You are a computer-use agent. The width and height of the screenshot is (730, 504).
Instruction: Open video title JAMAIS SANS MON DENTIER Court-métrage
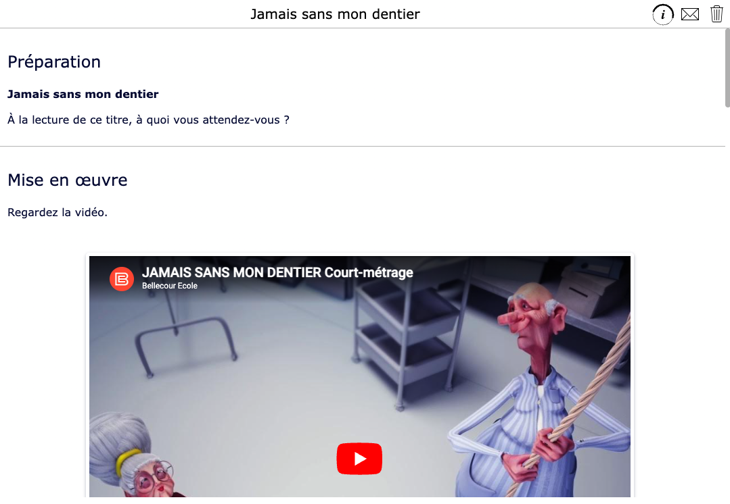[x=277, y=272]
